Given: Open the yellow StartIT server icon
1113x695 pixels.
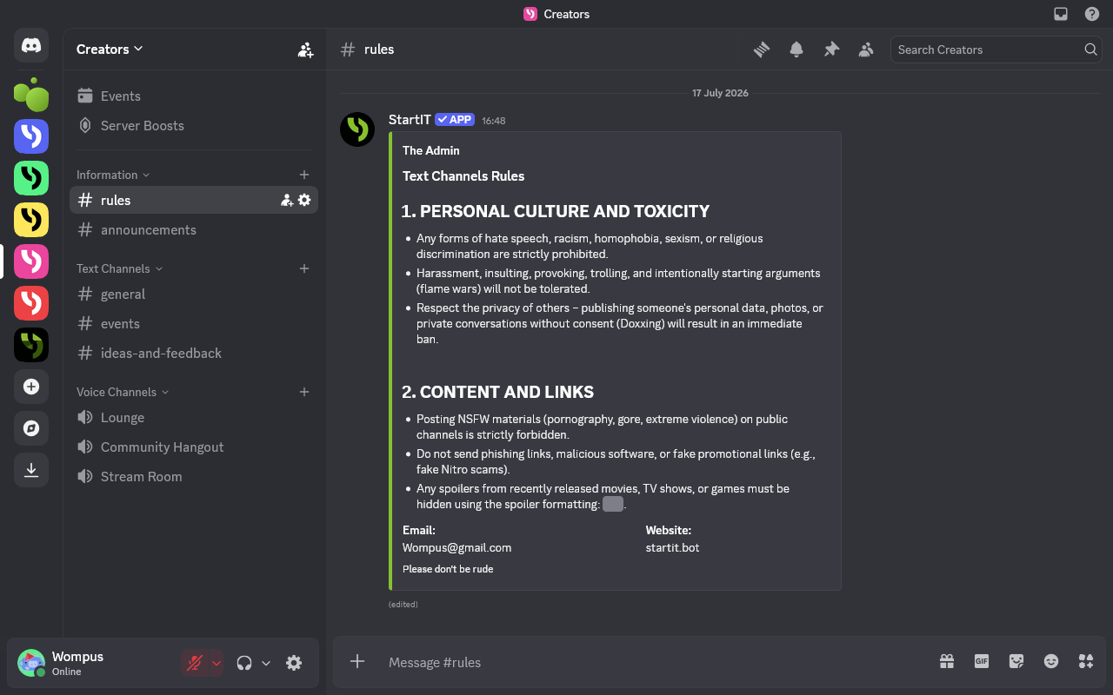Looking at the screenshot, I should pos(31,220).
